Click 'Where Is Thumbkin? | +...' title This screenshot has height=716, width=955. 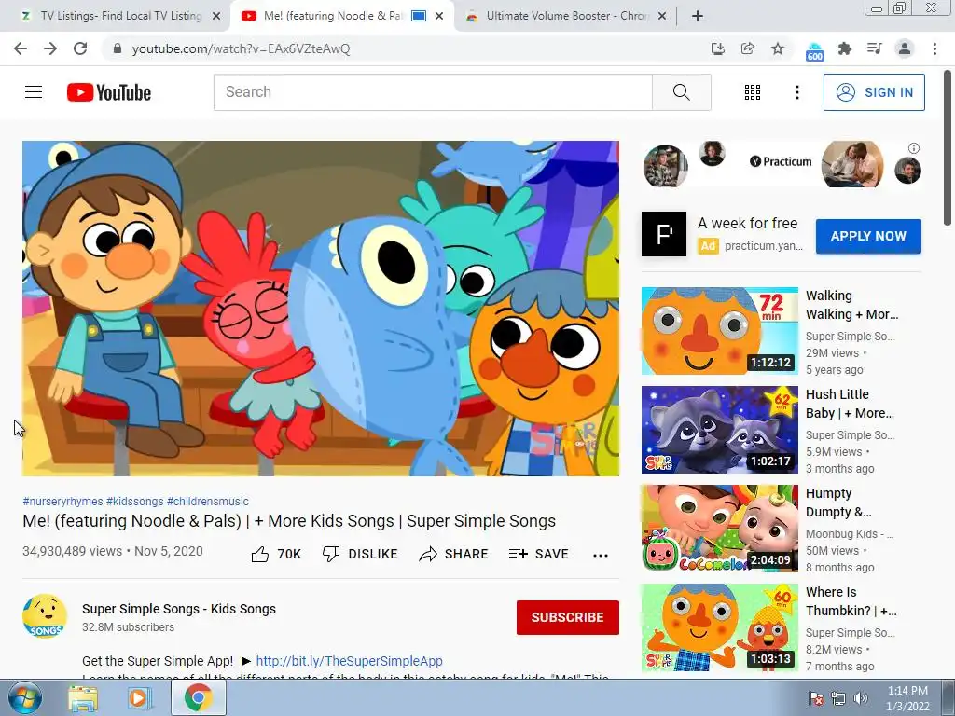click(851, 601)
